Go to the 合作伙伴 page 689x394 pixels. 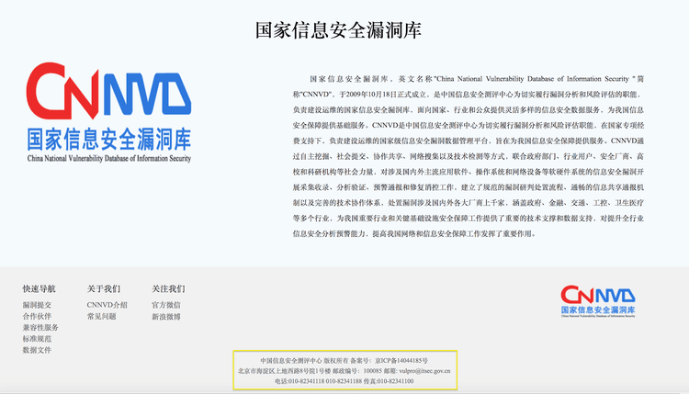point(37,316)
